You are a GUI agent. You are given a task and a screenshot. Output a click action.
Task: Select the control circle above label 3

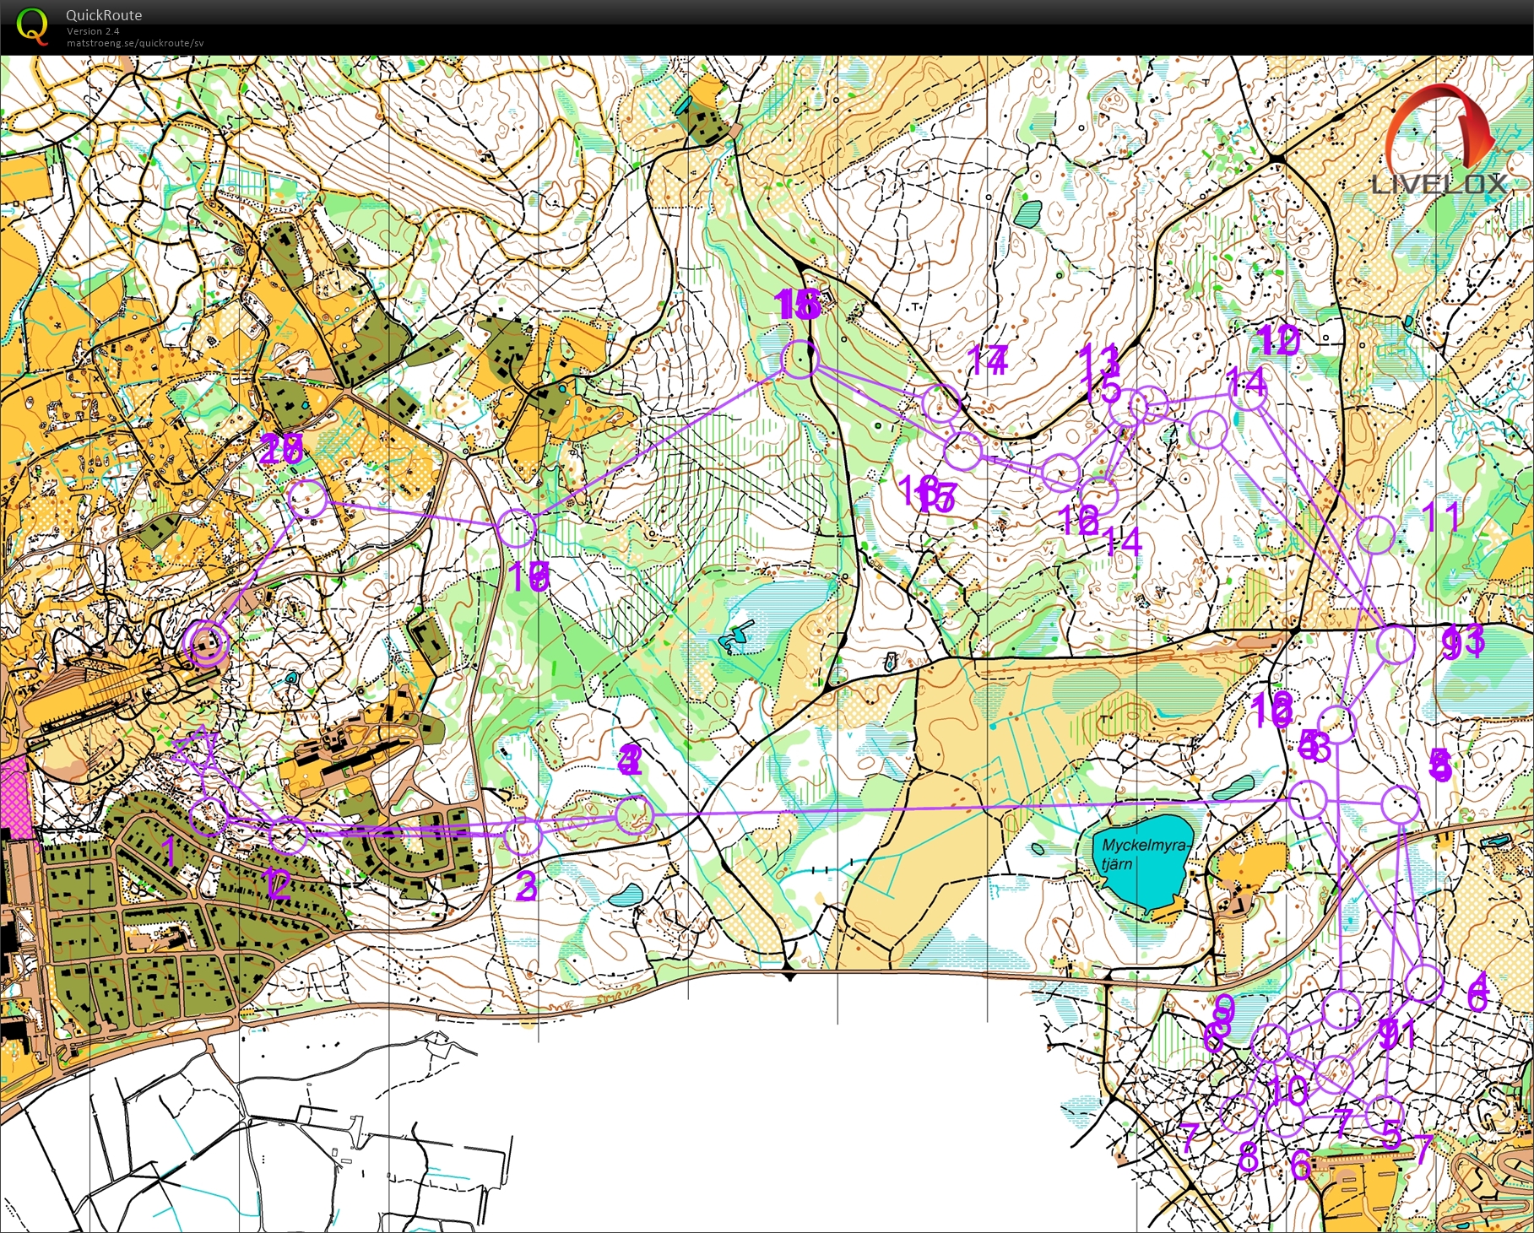coord(523,836)
